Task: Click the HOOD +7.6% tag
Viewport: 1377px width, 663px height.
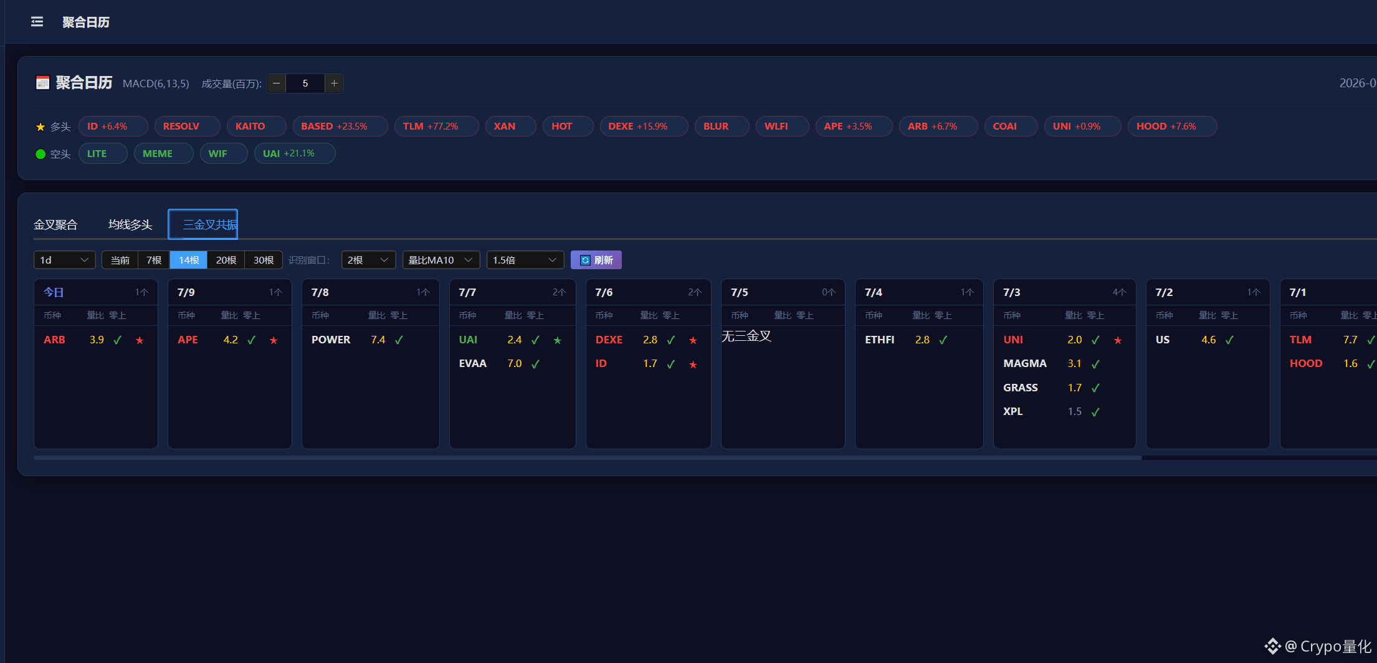Action: [1172, 126]
